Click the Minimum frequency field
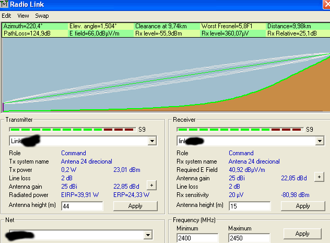The height and width of the screenshot is (243, 330). pos(197,238)
